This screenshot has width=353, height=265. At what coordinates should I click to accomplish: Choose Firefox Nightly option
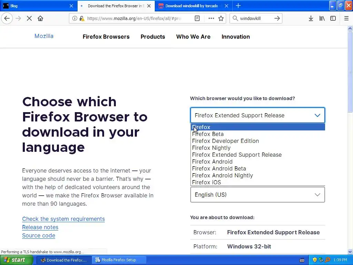tap(258, 148)
